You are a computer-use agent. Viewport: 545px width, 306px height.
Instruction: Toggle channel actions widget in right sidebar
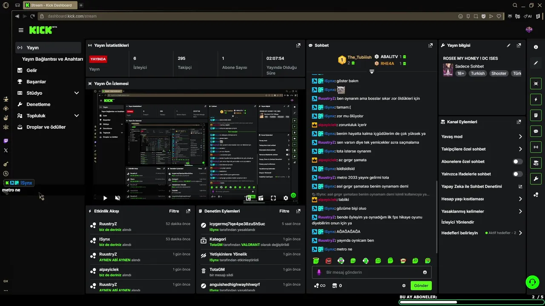[x=536, y=163]
